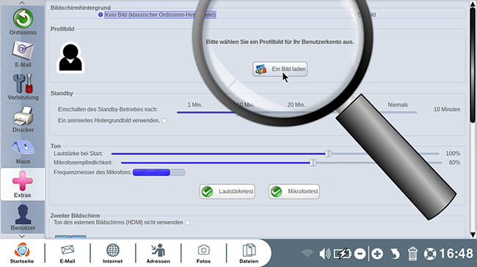Click the battery charging icon
This screenshot has height=267, width=477.
[343, 254]
